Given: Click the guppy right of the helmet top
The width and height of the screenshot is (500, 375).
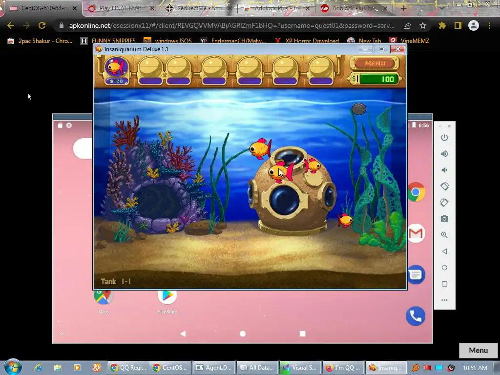Looking at the screenshot, I should tap(312, 166).
